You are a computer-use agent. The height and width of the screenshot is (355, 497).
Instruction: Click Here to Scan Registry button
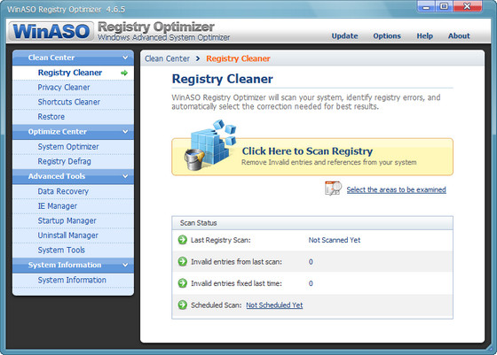pos(312,157)
